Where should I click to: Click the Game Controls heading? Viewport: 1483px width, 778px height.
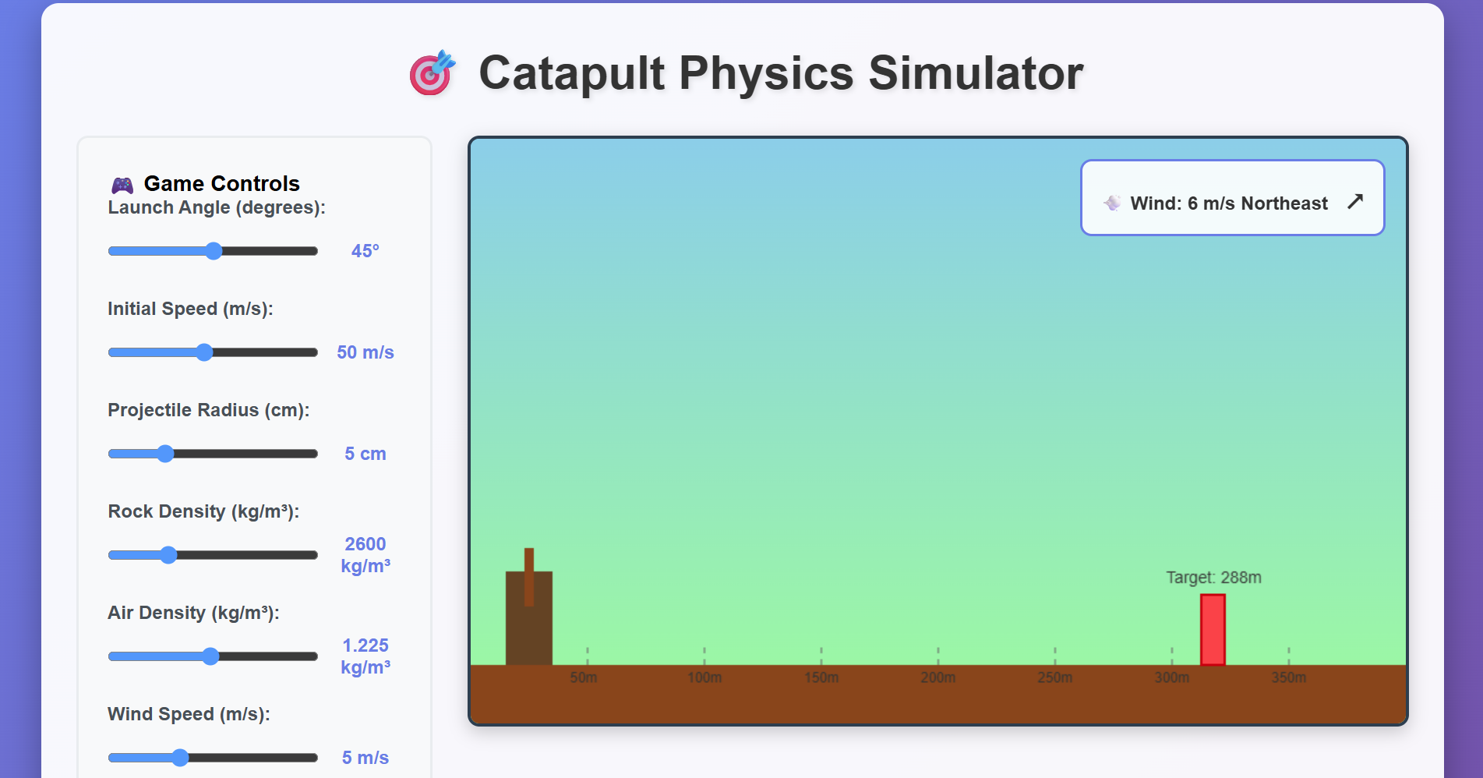pyautogui.click(x=221, y=184)
